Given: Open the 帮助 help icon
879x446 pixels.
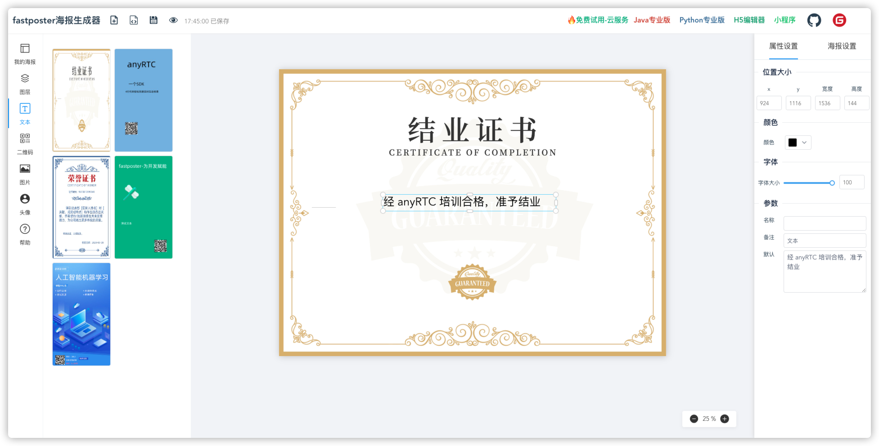Looking at the screenshot, I should 25,235.
